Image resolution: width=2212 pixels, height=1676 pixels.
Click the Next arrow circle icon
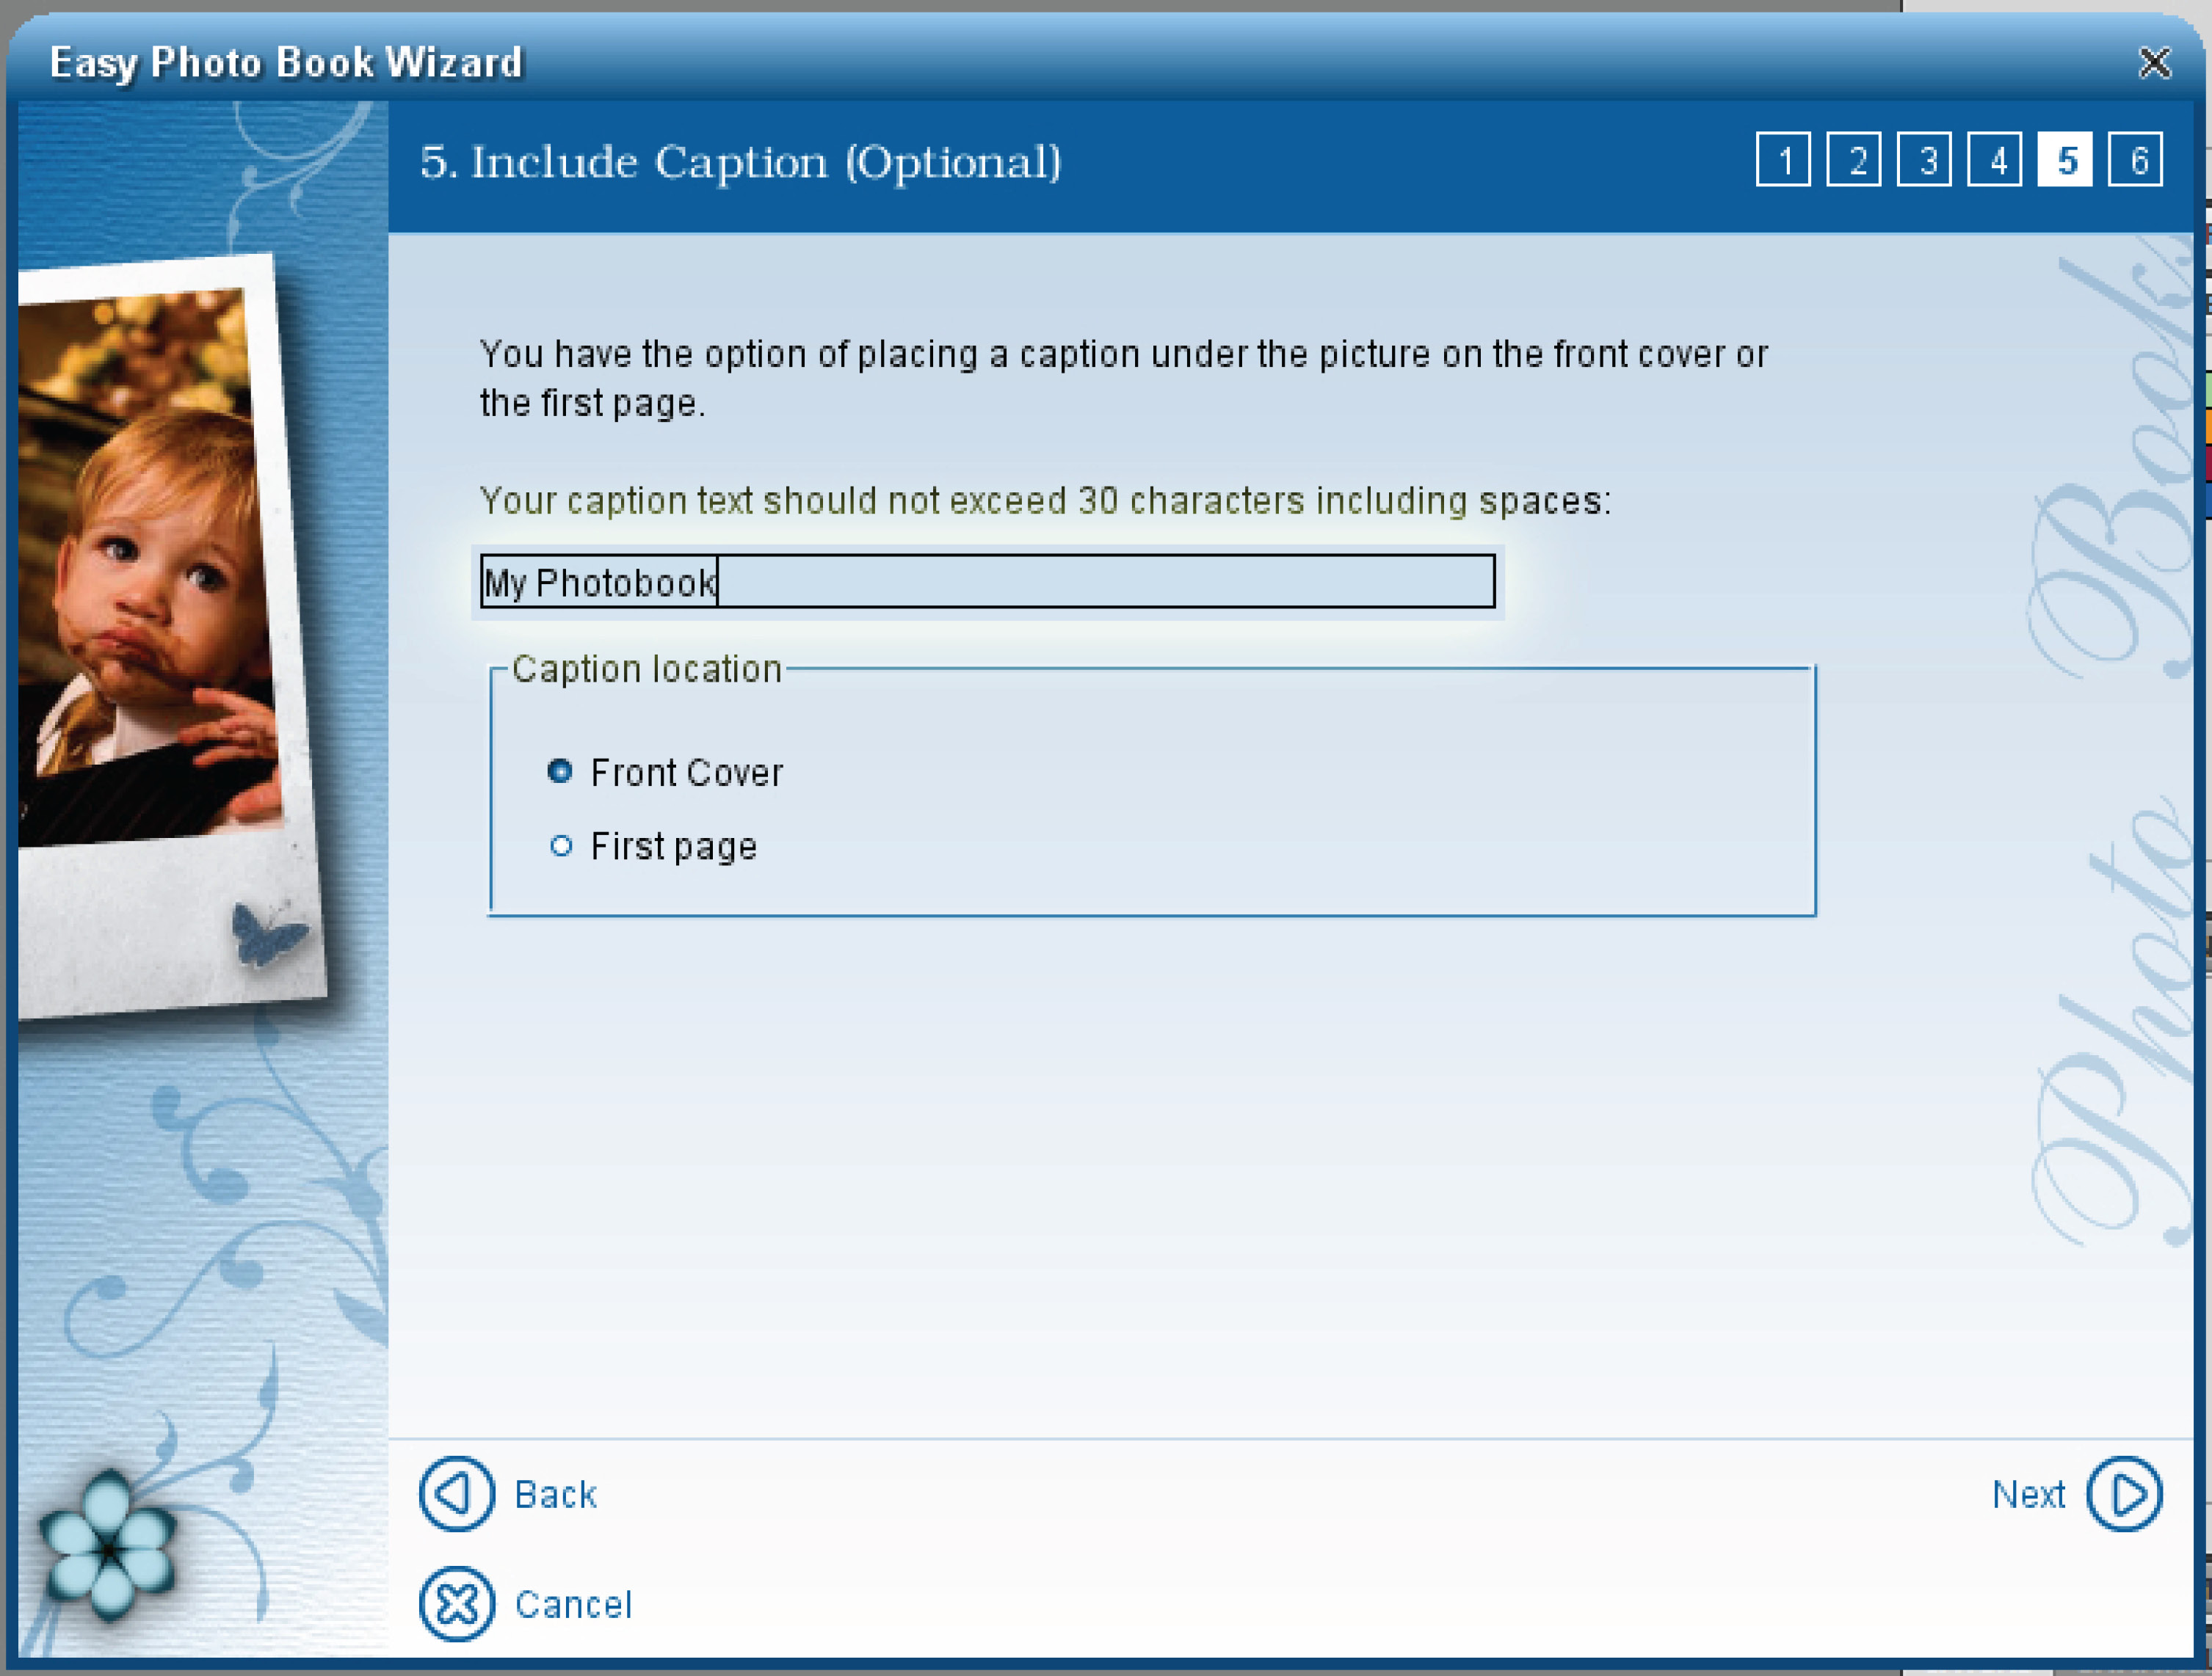coord(2124,1494)
